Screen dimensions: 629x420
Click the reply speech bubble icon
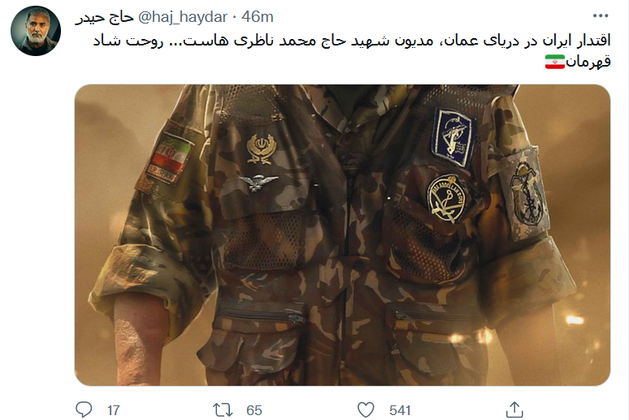click(84, 409)
